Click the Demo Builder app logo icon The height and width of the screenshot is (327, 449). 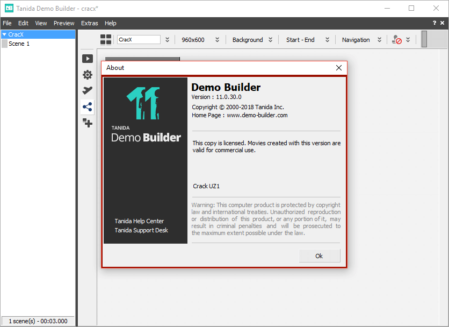[9, 8]
